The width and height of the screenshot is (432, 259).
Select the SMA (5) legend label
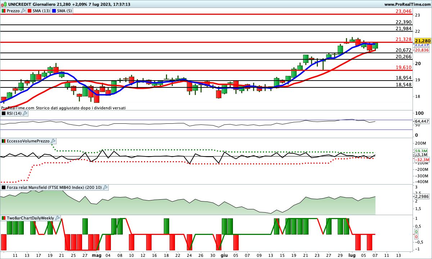(x=65, y=11)
